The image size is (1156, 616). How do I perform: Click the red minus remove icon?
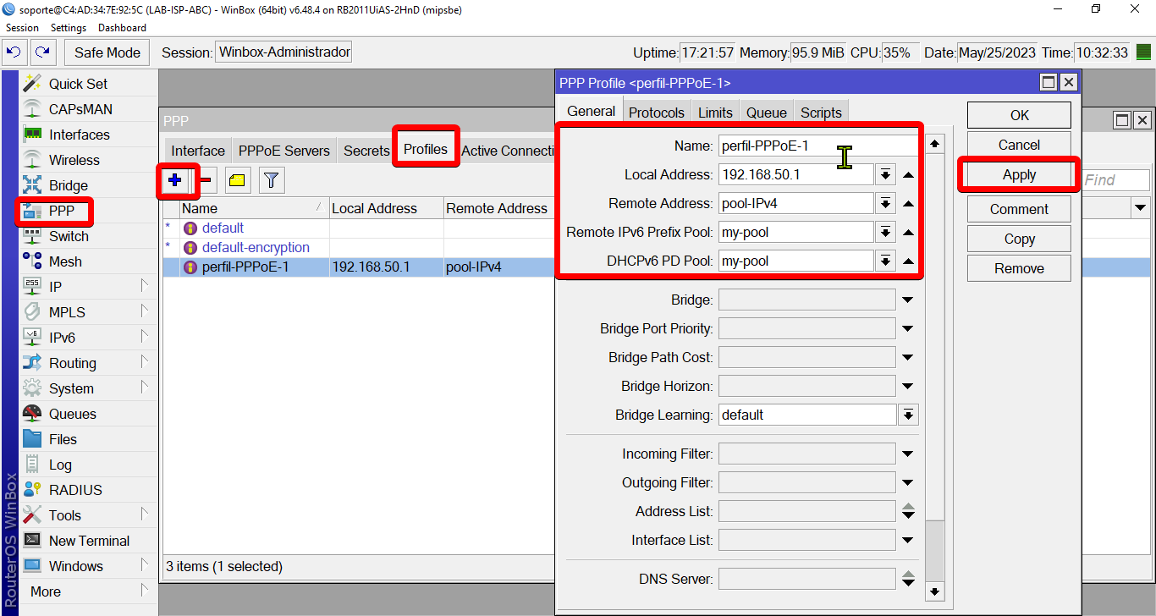[207, 180]
